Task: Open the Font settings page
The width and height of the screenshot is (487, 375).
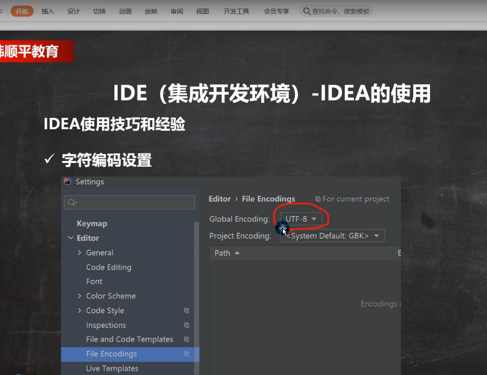Action: pyautogui.click(x=94, y=282)
